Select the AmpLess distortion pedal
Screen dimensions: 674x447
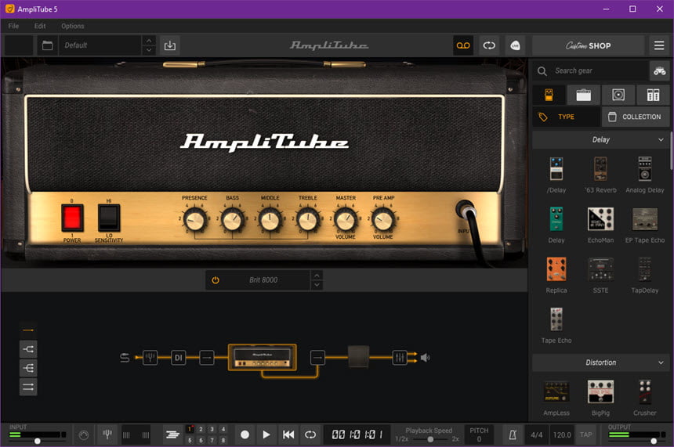click(556, 391)
